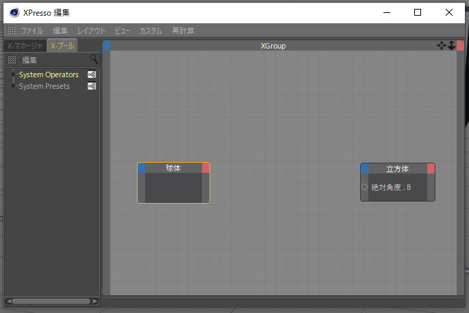469x313 pixels.
Task: Click the blue input corner of XGroup
Action: pos(107,46)
